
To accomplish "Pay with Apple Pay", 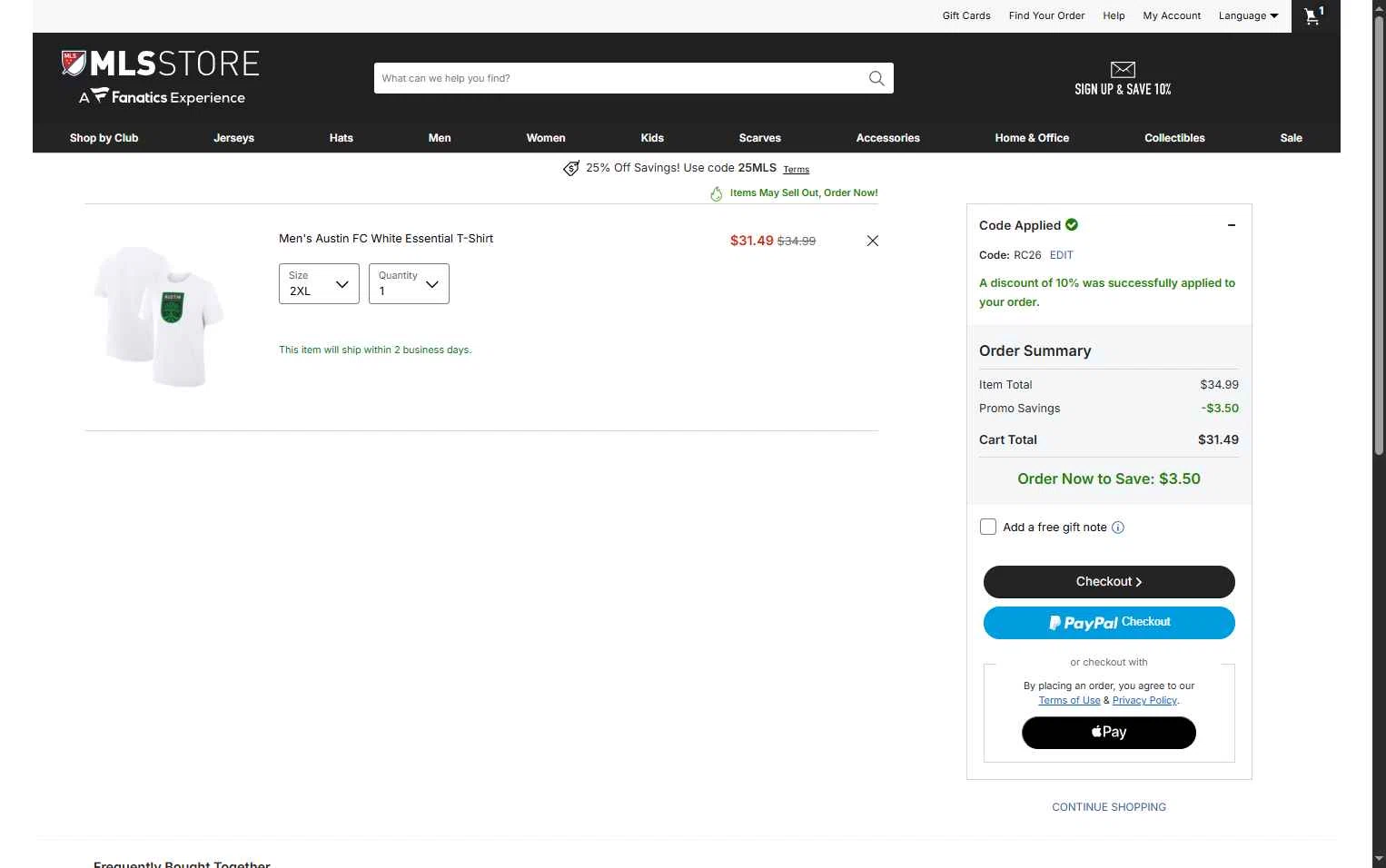I will [1109, 733].
